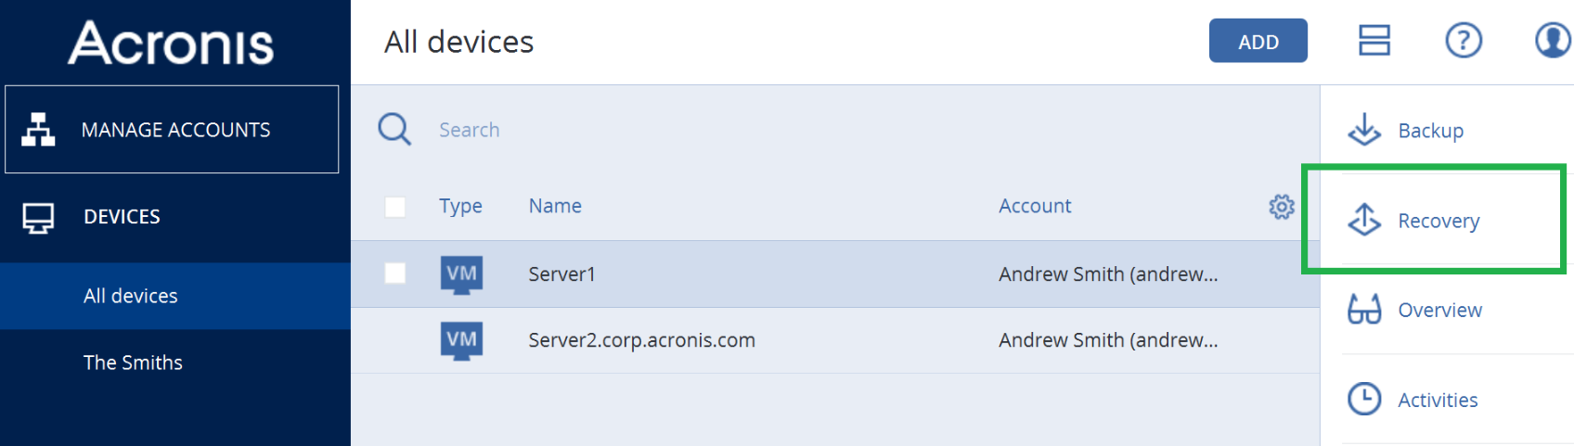
Task: Open the user account profile icon
Action: point(1553,40)
